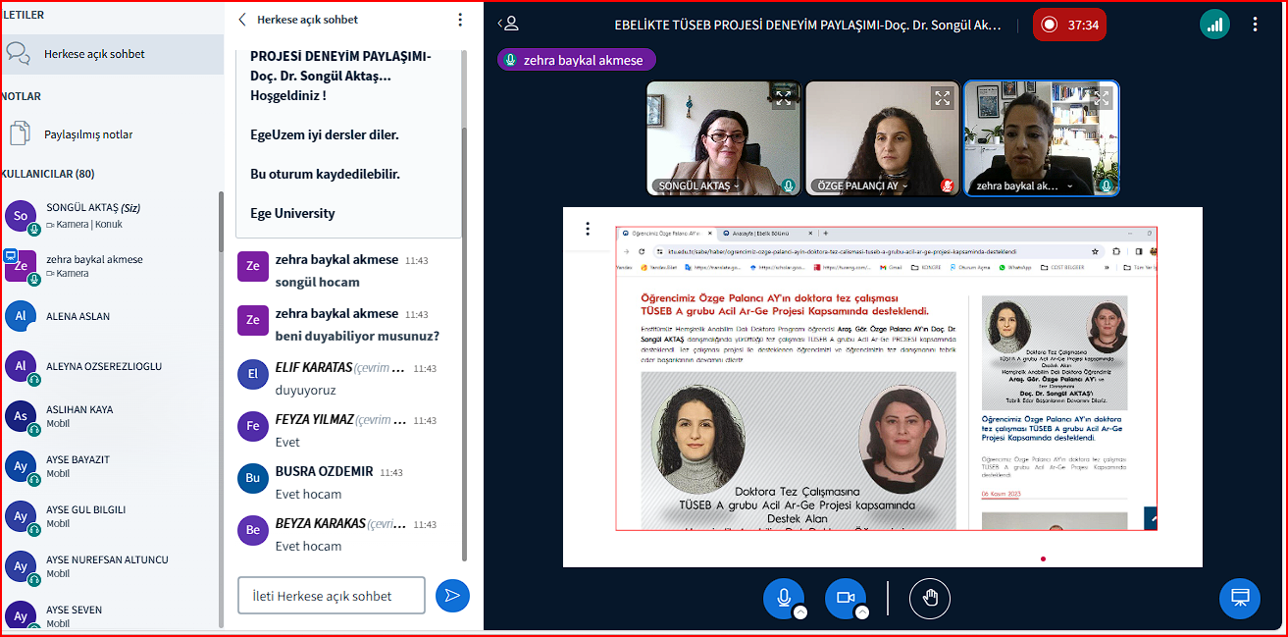Click the Herkese açık sohbet chat header
Screen dimensions: 1288x637
[x=307, y=20]
